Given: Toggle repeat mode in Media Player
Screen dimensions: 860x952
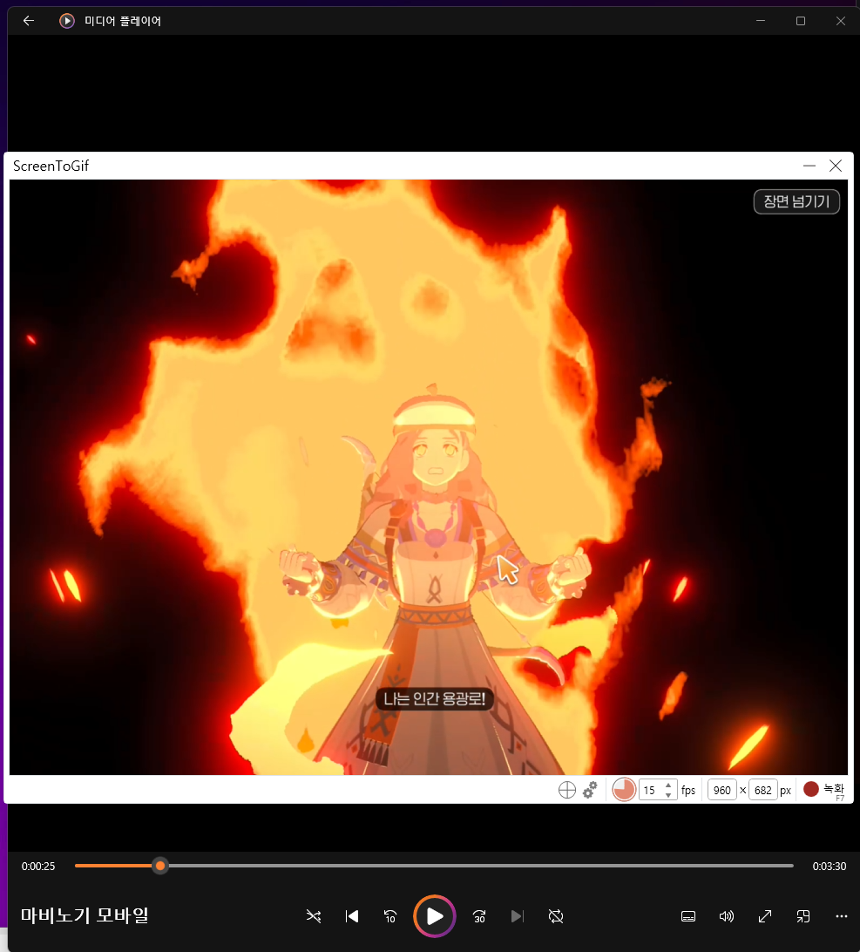Looking at the screenshot, I should point(556,916).
